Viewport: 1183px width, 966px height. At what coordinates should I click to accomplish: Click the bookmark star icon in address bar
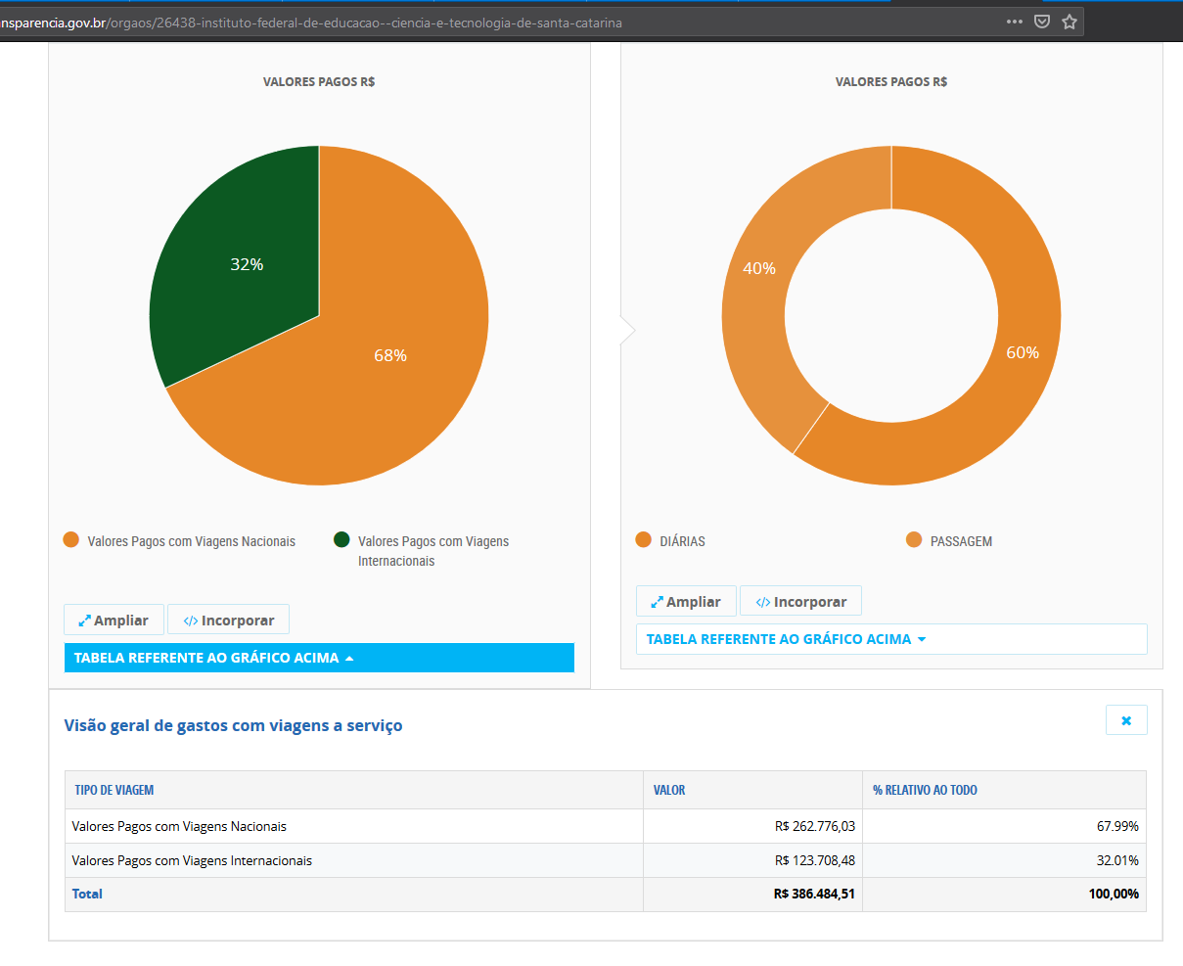(x=1069, y=22)
